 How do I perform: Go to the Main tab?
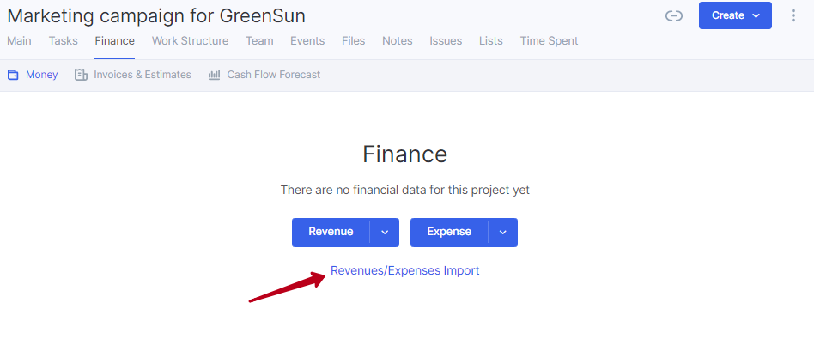(x=19, y=41)
